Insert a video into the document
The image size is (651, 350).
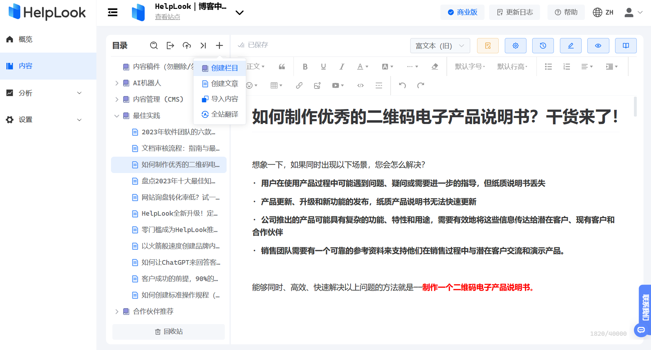(335, 85)
